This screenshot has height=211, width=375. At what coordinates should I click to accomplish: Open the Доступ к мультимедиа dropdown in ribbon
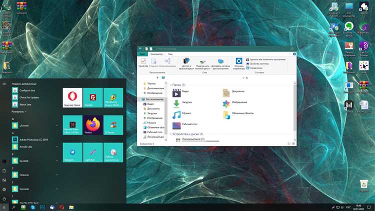tap(185, 63)
